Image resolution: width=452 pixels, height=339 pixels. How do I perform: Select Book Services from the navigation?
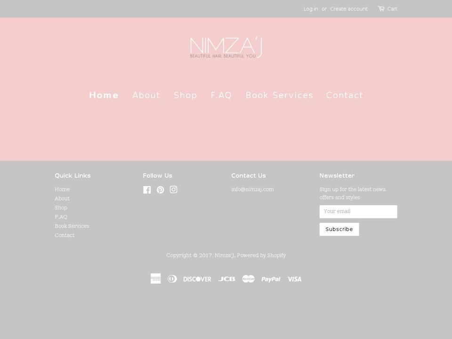tap(279, 95)
